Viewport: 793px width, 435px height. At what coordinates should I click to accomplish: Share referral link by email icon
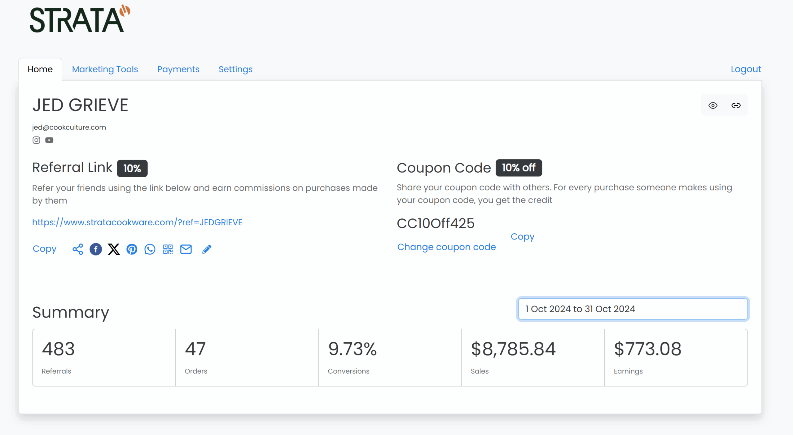click(186, 249)
